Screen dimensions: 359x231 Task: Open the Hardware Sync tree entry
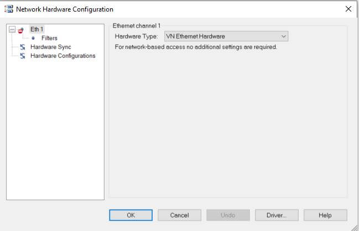coord(50,47)
